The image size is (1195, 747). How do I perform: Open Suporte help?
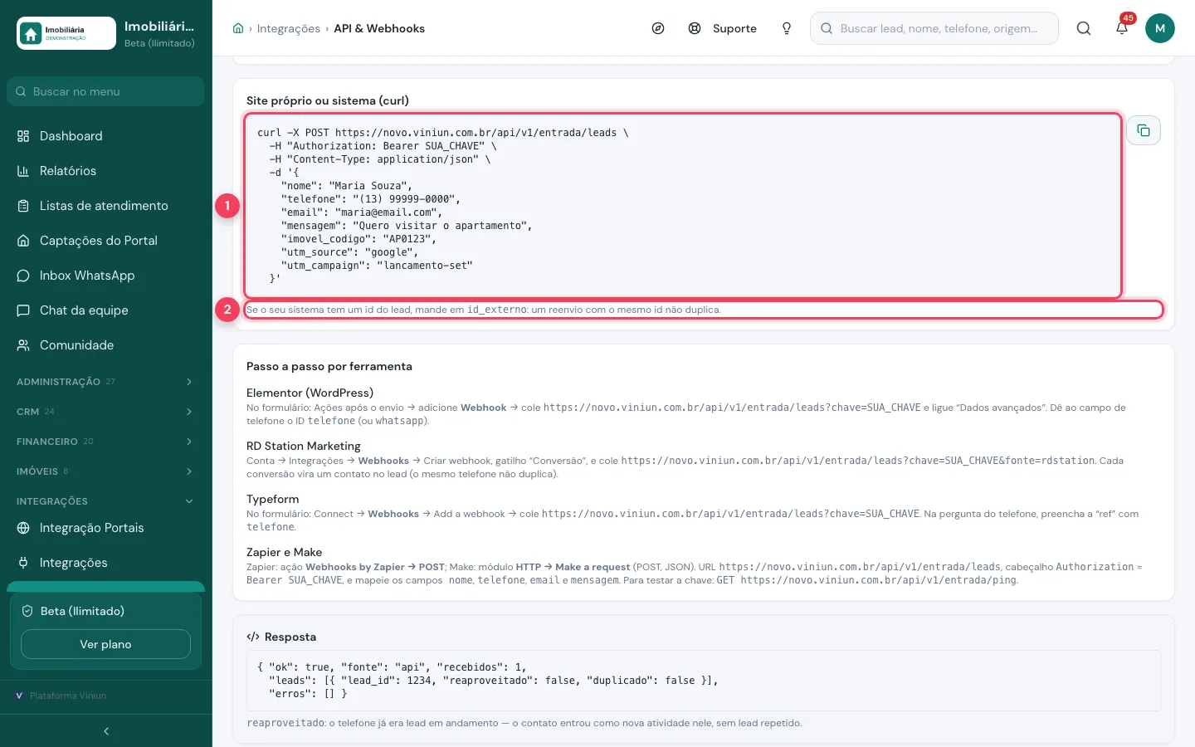tap(723, 28)
